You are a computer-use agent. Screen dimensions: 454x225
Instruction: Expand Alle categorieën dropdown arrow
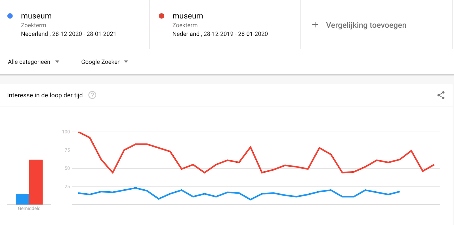point(57,62)
